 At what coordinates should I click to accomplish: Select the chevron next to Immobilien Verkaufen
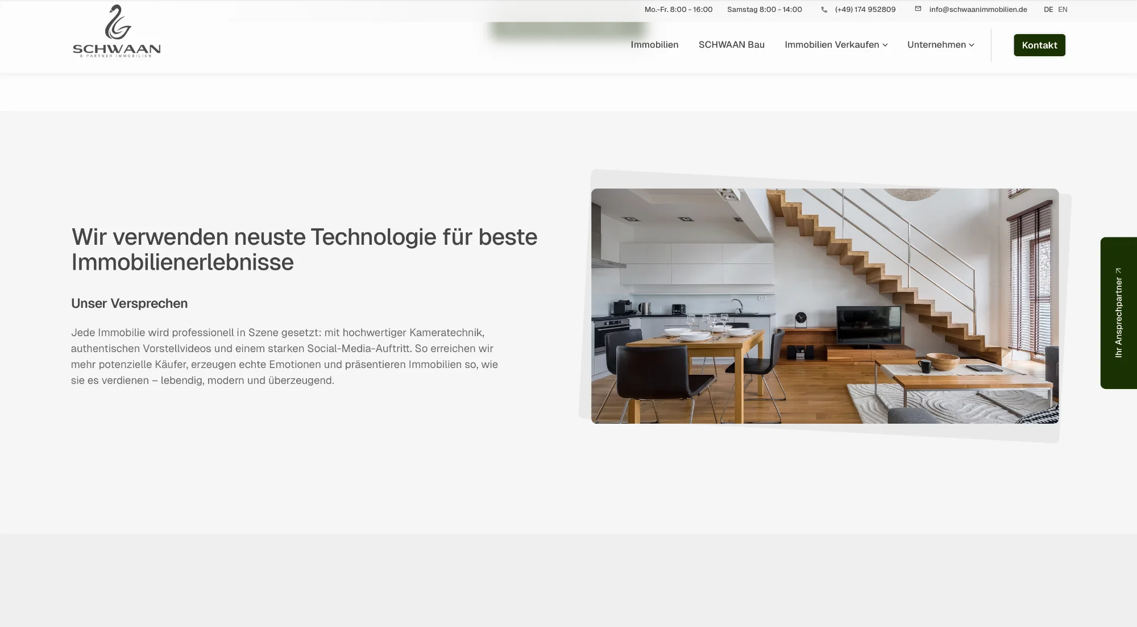[x=885, y=45]
